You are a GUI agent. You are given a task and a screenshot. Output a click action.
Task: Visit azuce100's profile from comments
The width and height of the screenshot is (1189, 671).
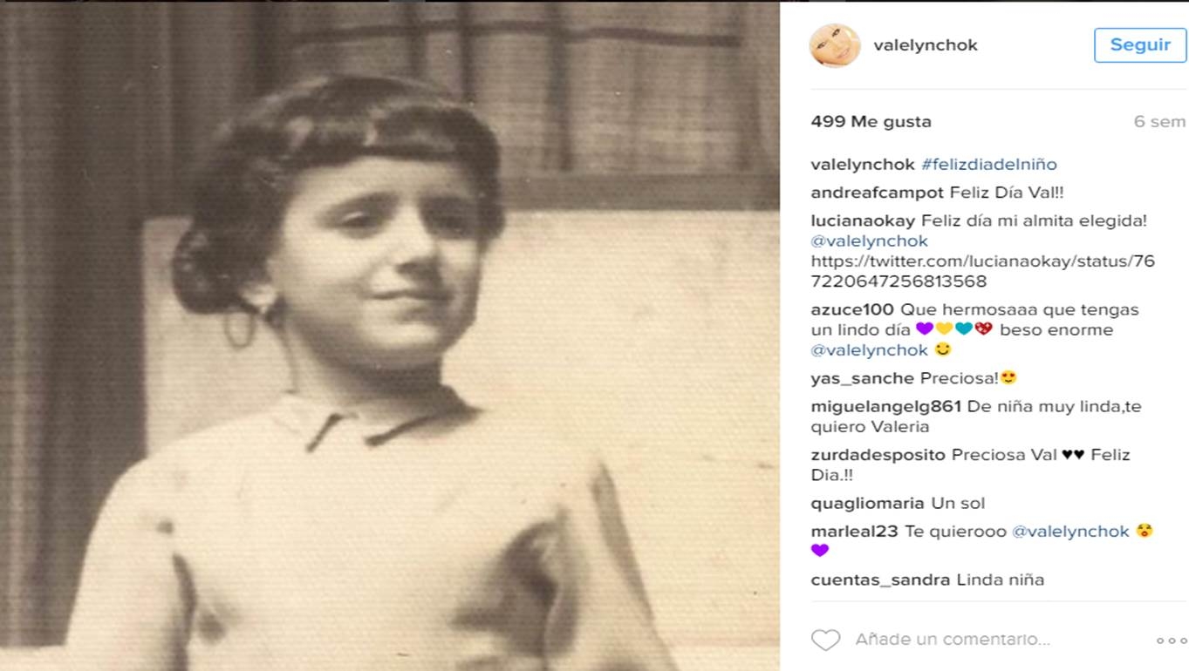[x=852, y=309]
